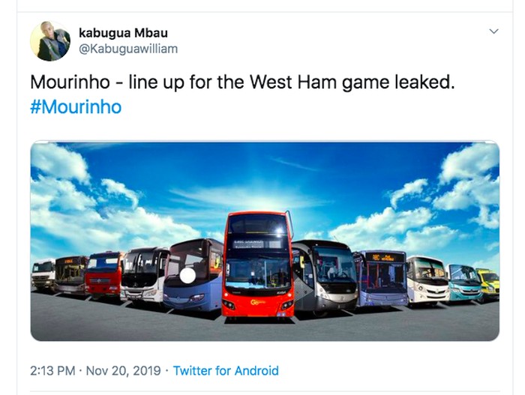
Task: Click the 2:13 PM timestamp
Action: [x=52, y=370]
